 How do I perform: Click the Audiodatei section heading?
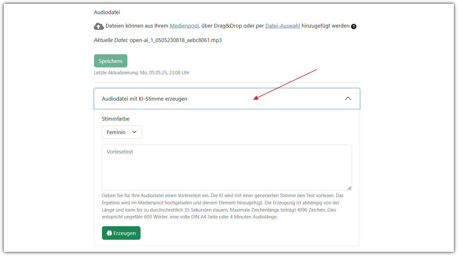coord(107,12)
